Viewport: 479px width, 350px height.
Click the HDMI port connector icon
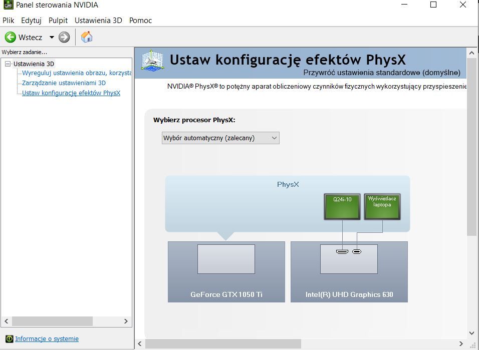(342, 252)
